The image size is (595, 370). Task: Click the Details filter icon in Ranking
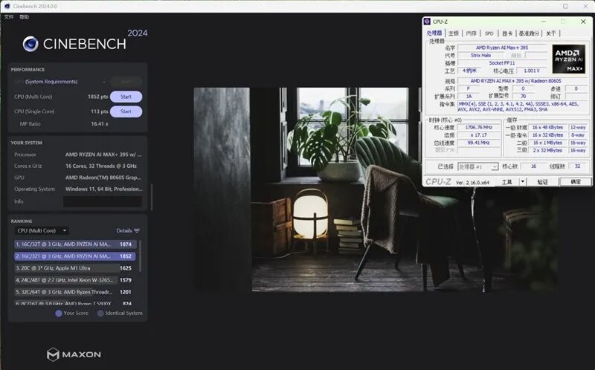(137, 230)
